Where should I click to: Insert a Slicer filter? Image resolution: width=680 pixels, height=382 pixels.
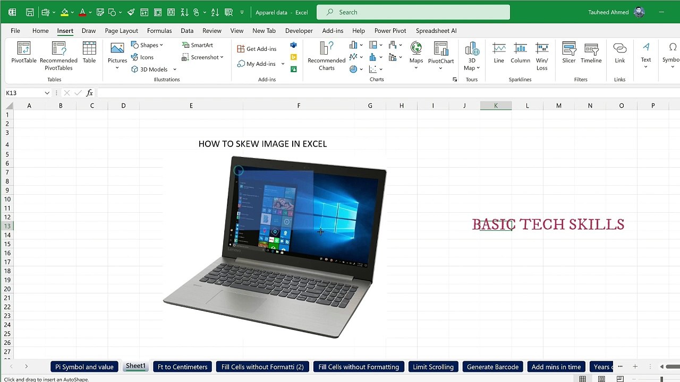point(569,53)
